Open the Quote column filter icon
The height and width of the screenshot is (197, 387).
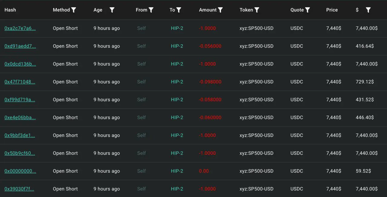coord(307,10)
